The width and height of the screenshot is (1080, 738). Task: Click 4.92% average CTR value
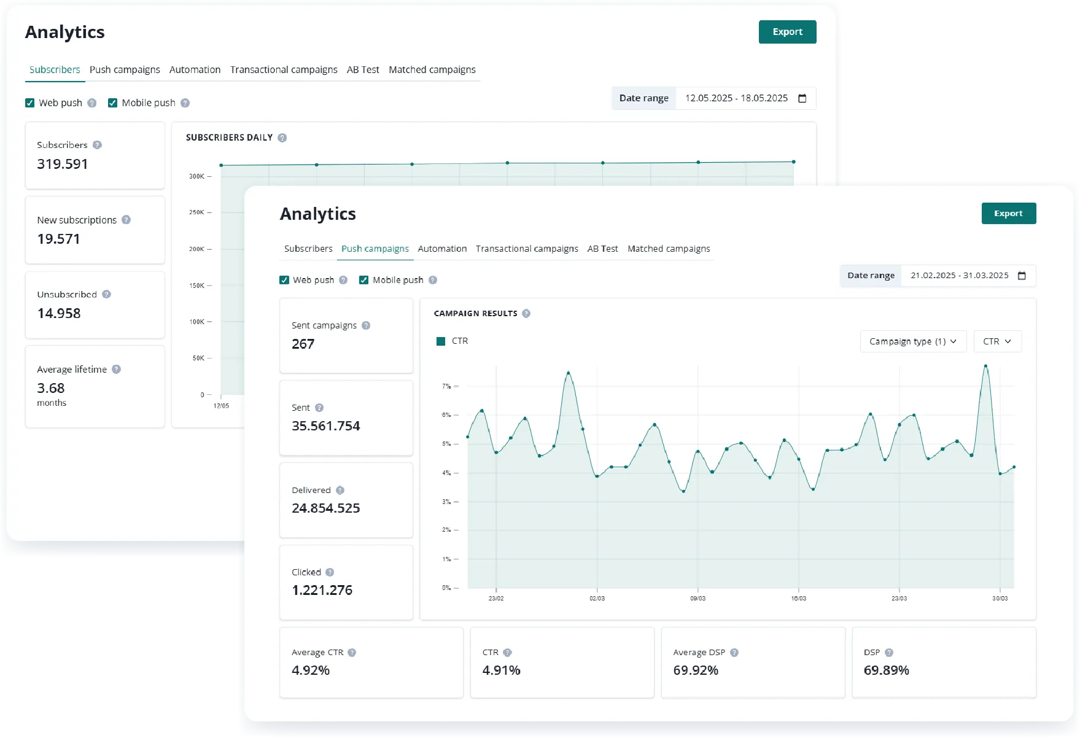tap(311, 670)
